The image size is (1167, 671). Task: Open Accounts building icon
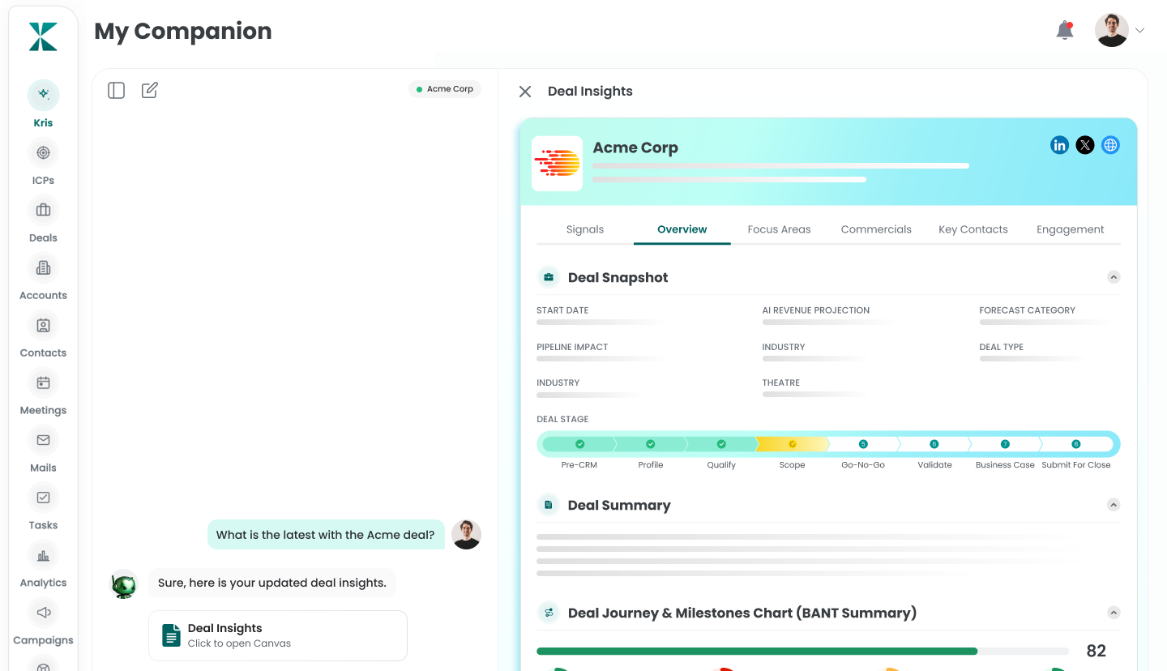click(43, 267)
